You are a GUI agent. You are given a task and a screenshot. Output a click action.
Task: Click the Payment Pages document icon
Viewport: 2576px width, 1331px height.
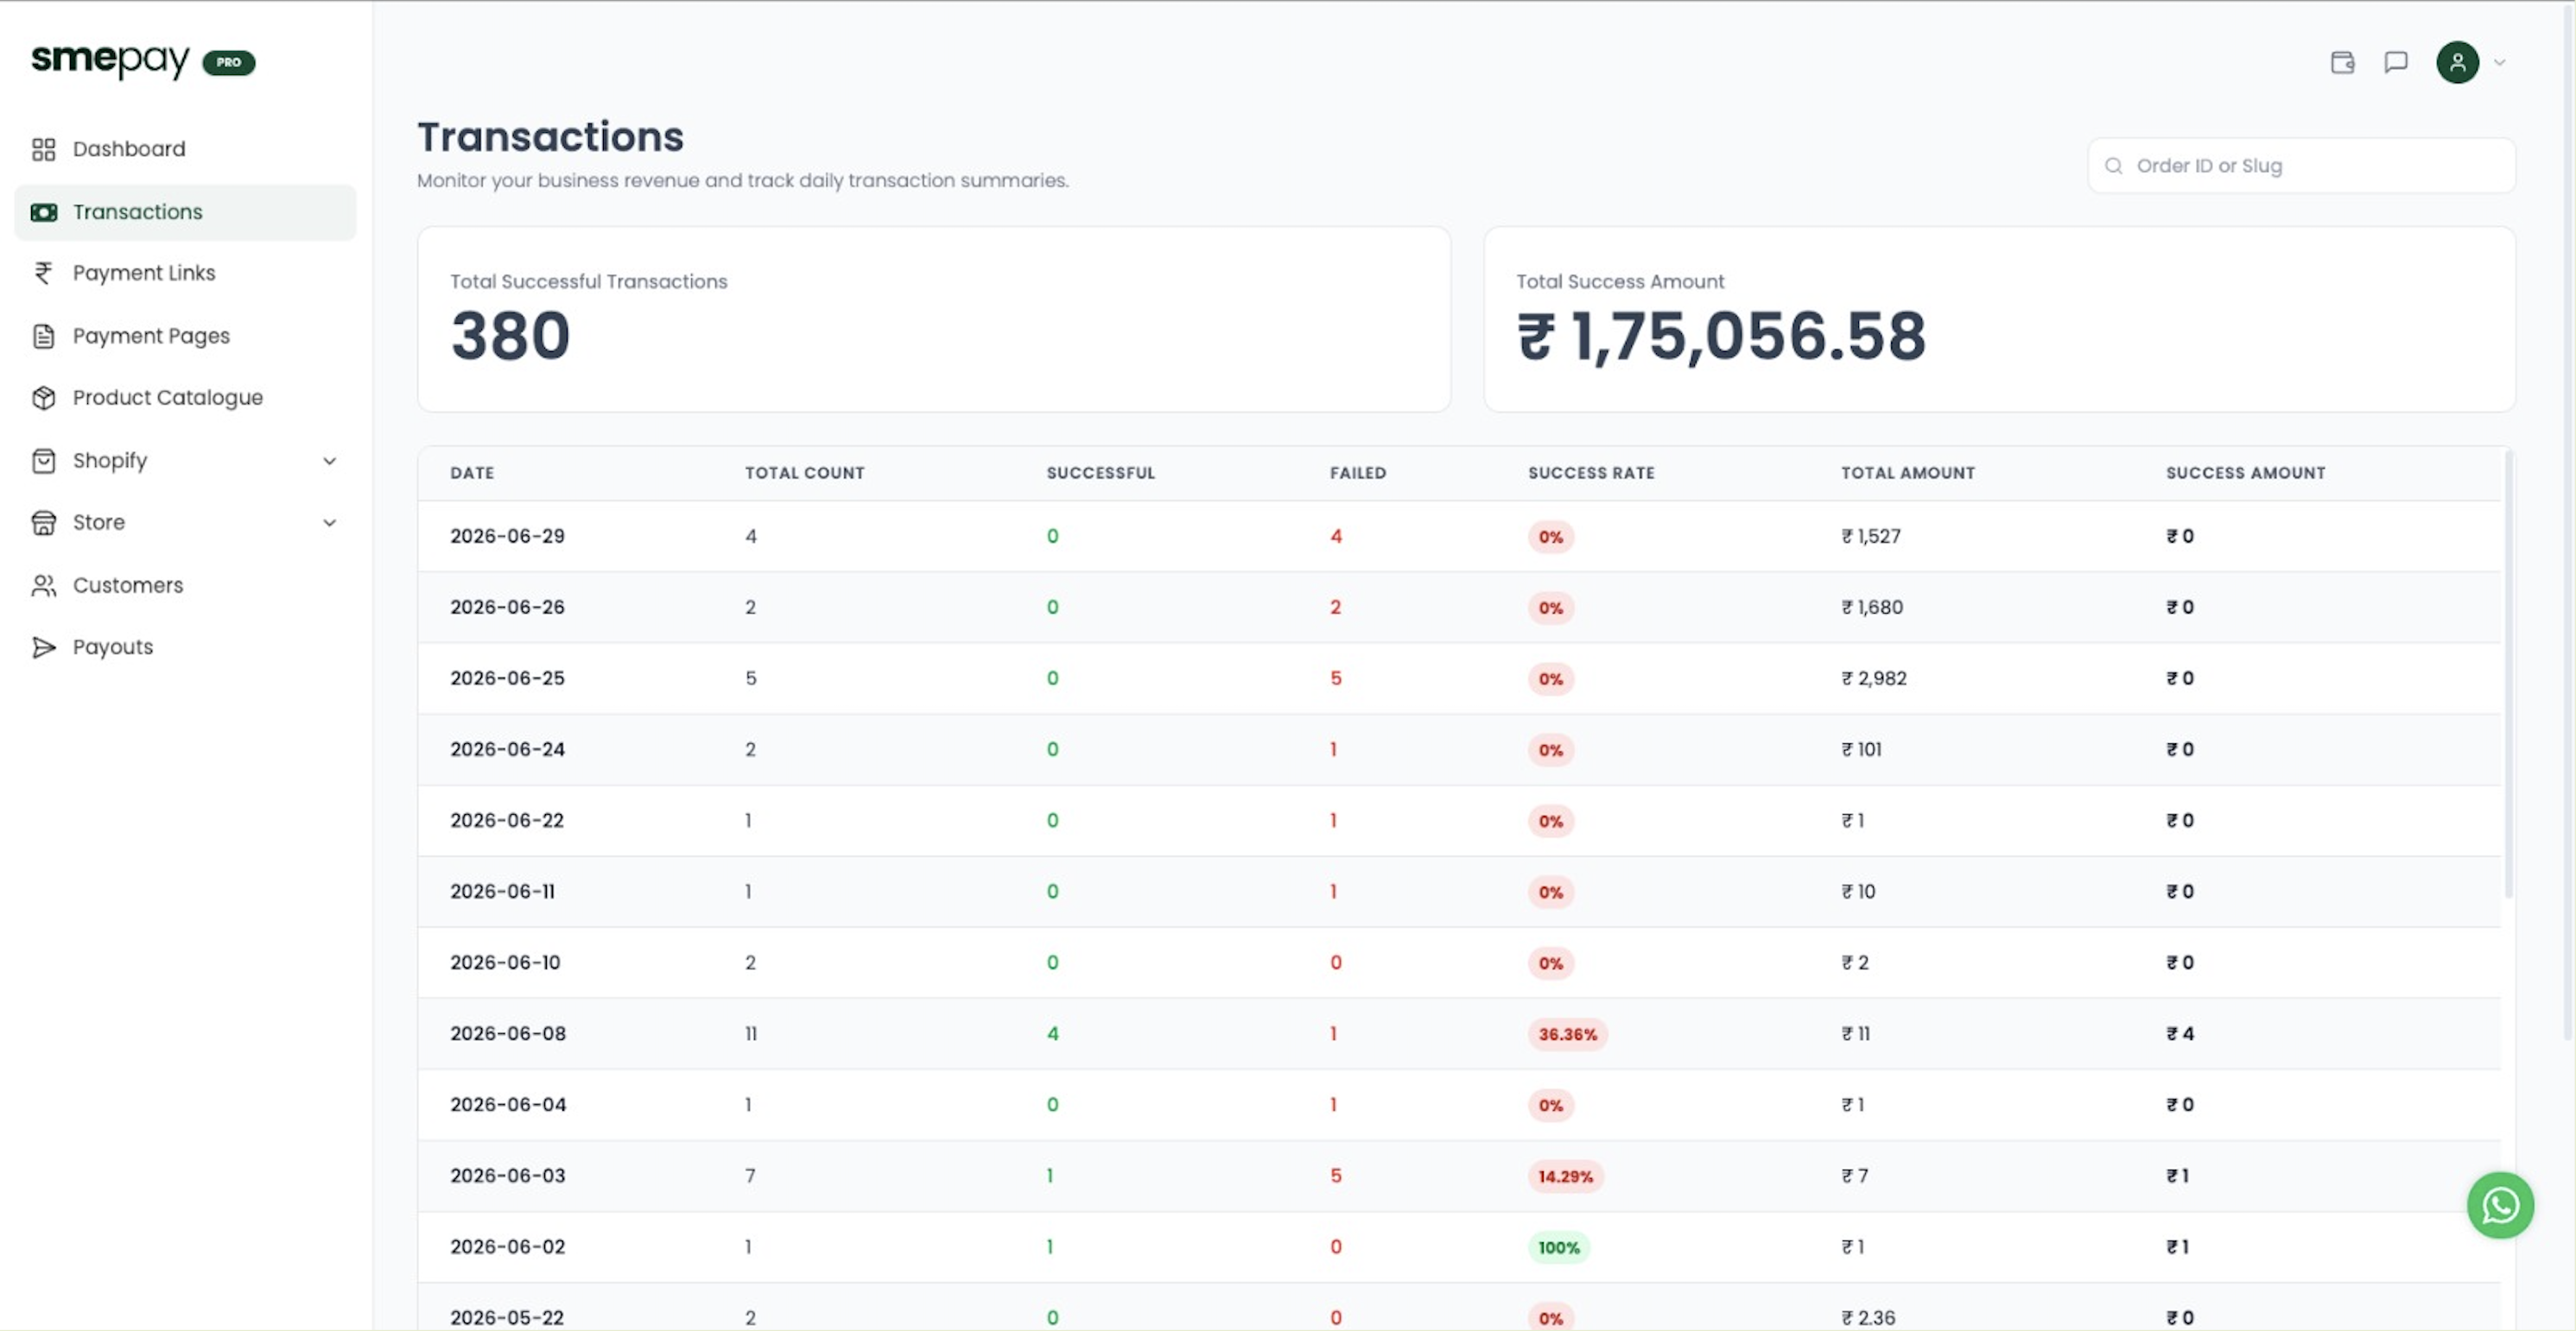coord(43,336)
